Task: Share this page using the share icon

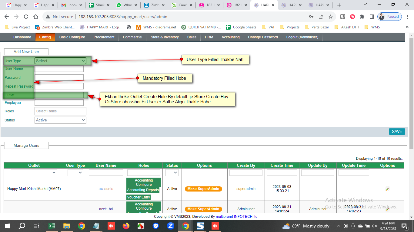Action: (321, 17)
